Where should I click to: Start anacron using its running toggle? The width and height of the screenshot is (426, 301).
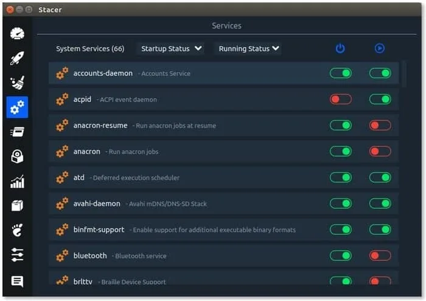(380, 151)
